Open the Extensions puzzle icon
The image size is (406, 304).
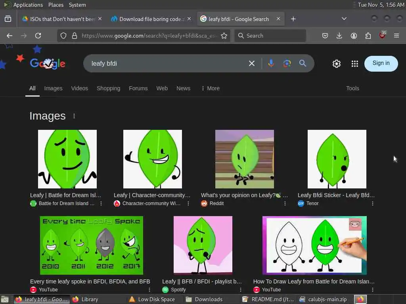(x=368, y=36)
